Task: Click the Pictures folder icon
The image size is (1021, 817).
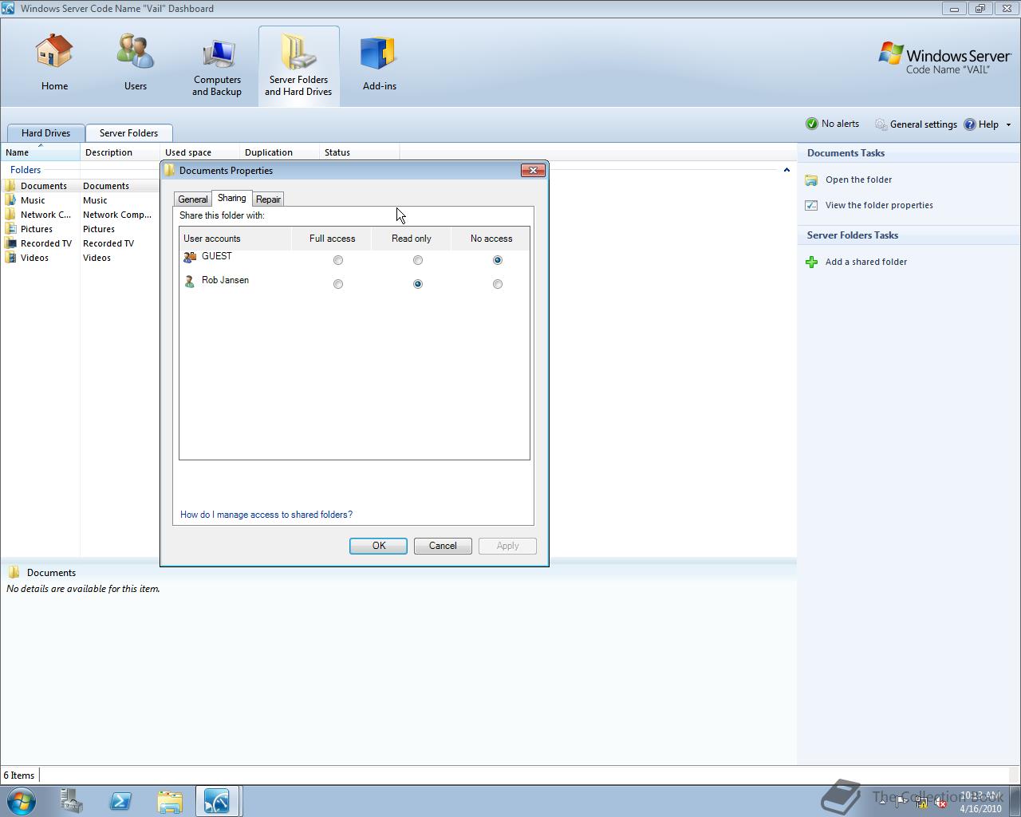Action: (x=10, y=228)
